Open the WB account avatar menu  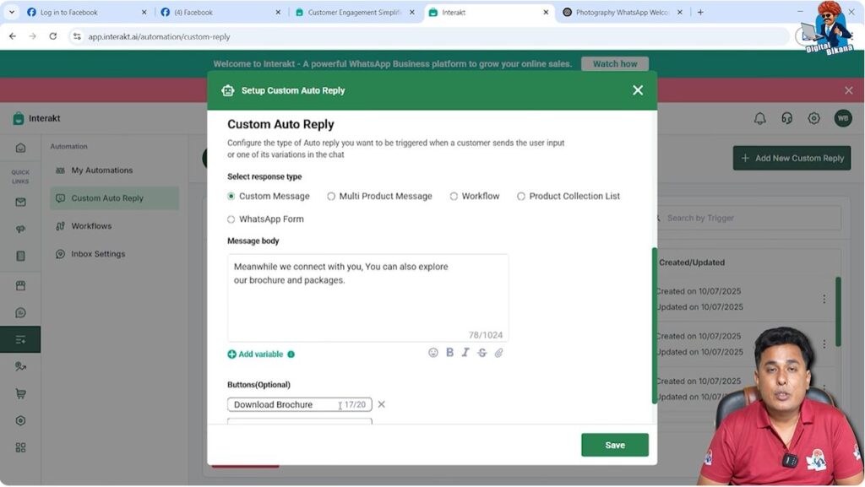[842, 118]
